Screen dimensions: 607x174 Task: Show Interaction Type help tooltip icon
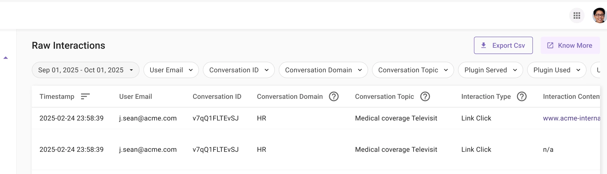[x=522, y=96]
